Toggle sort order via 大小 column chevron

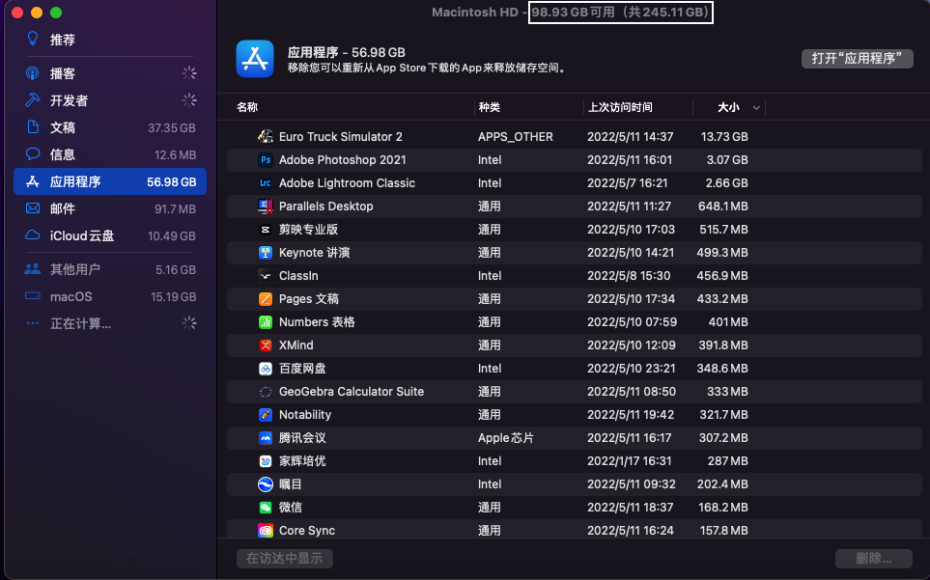[756, 108]
